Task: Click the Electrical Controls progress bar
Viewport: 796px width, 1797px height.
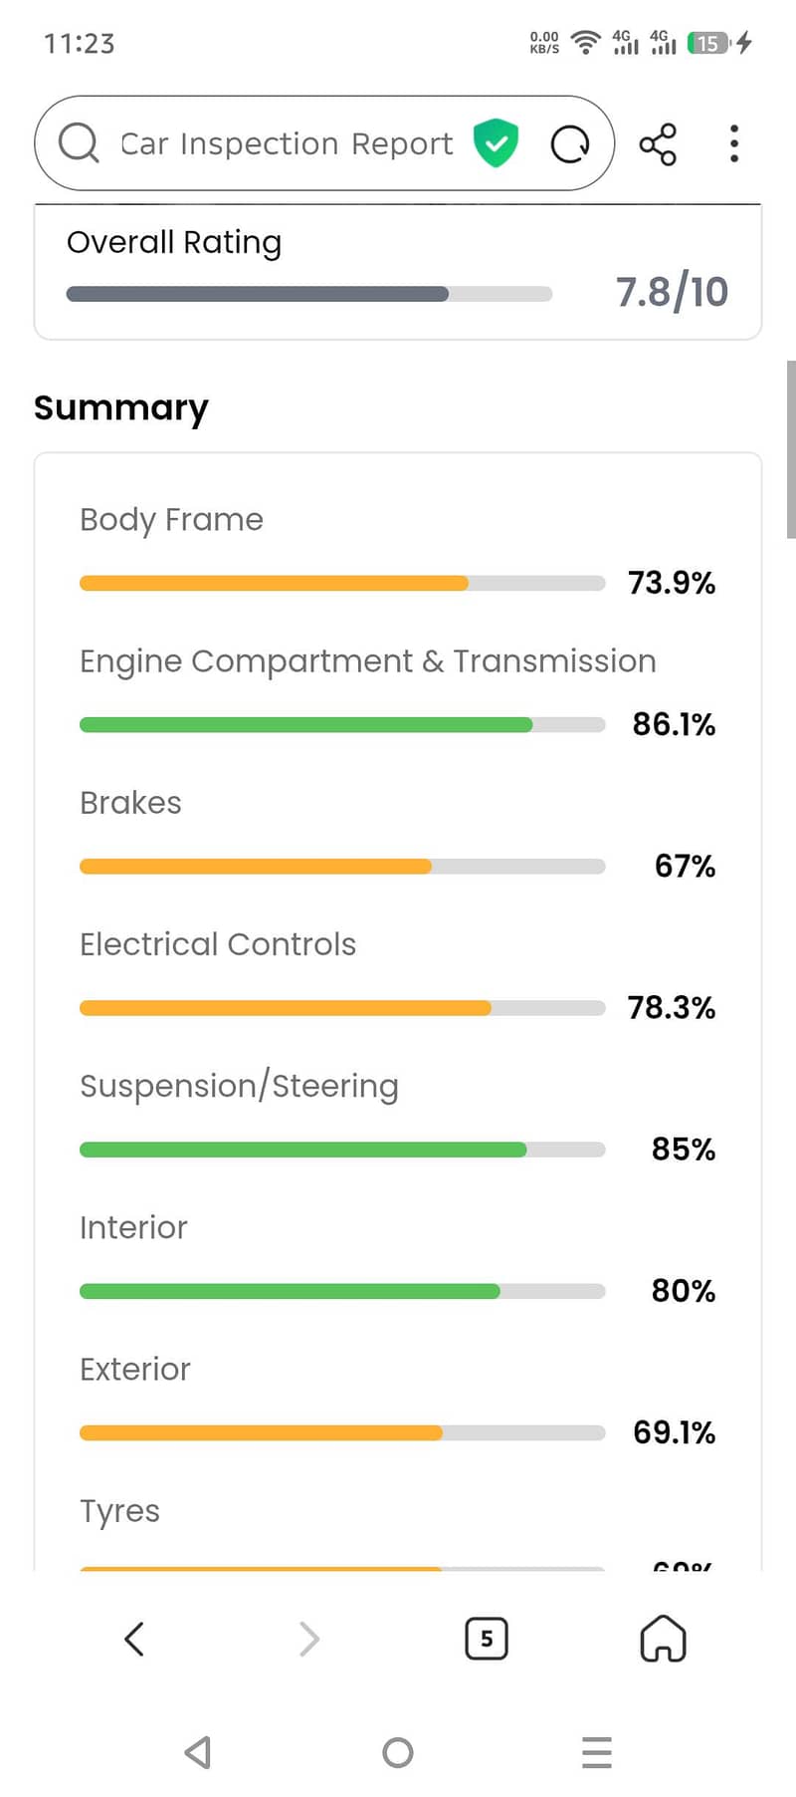Action: 341,1008
